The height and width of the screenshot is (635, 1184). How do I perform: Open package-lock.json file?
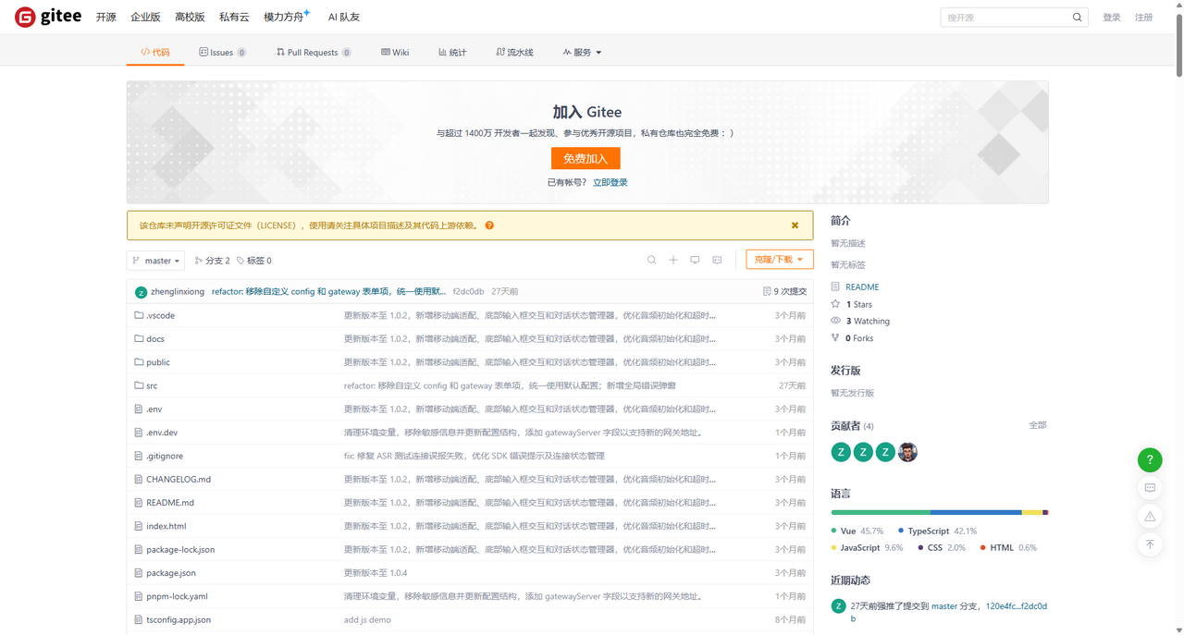point(180,549)
